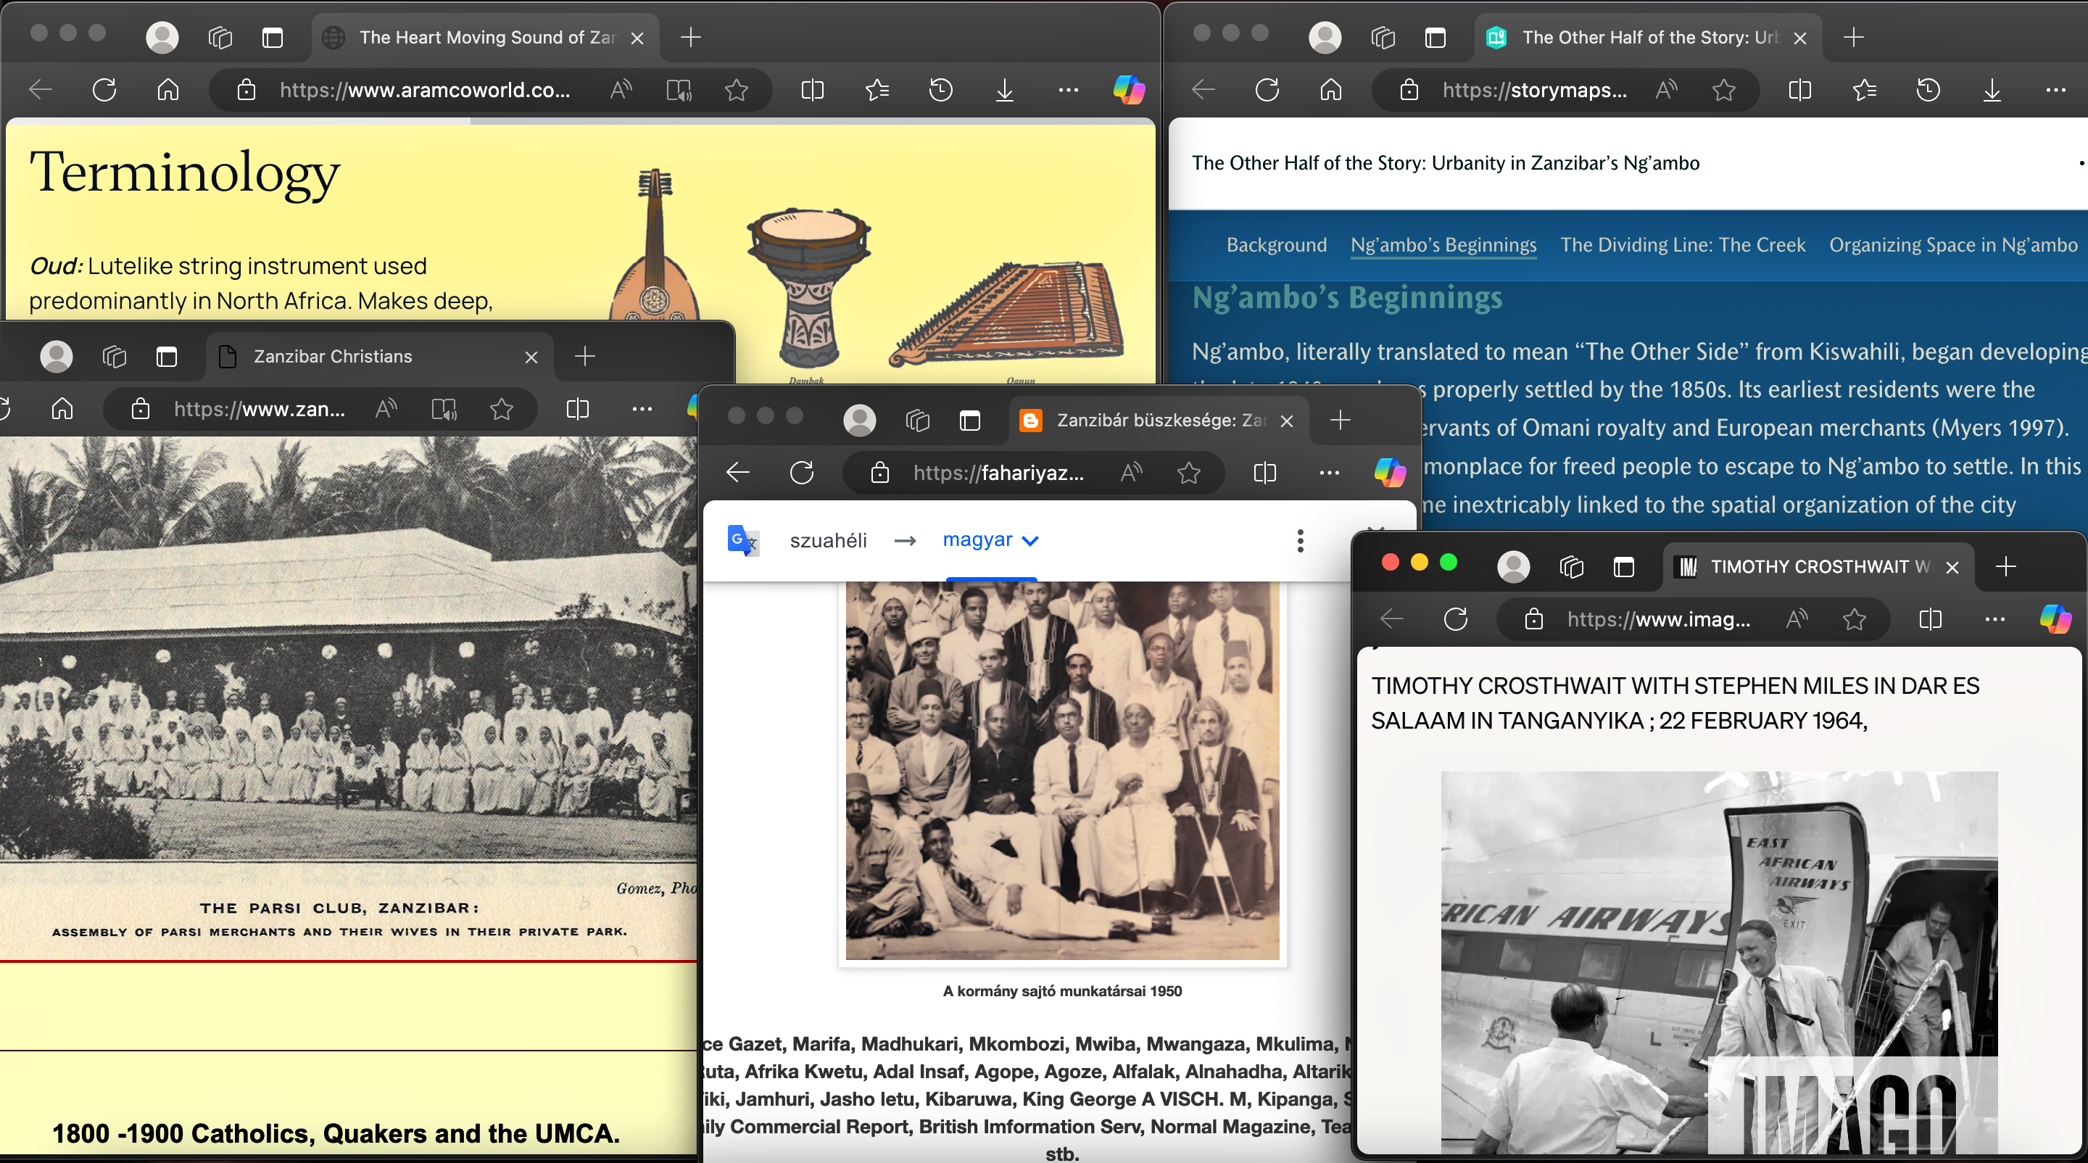Go to home in aramcoworld window

coord(167,89)
